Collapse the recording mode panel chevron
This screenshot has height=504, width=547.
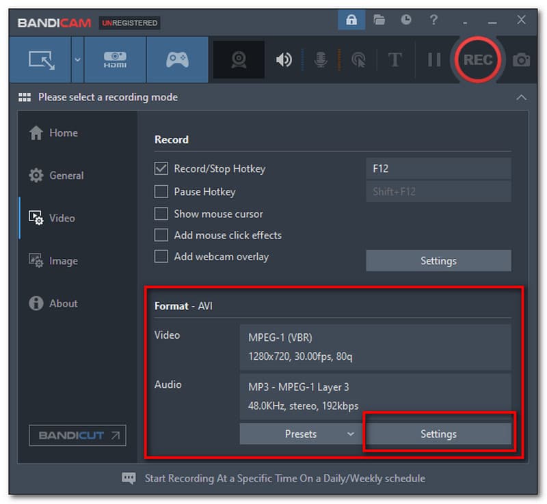pos(522,97)
